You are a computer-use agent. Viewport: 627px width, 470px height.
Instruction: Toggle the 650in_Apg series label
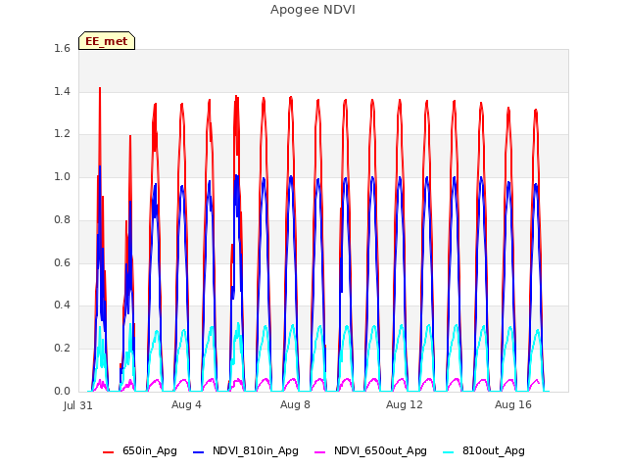point(150,450)
